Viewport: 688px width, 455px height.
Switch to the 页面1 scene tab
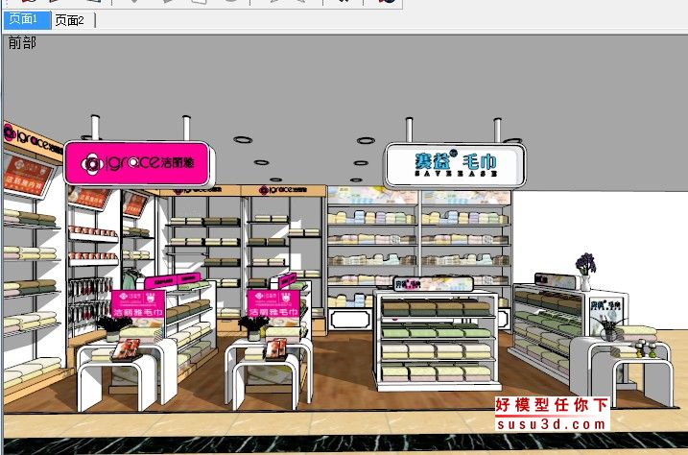(x=26, y=20)
